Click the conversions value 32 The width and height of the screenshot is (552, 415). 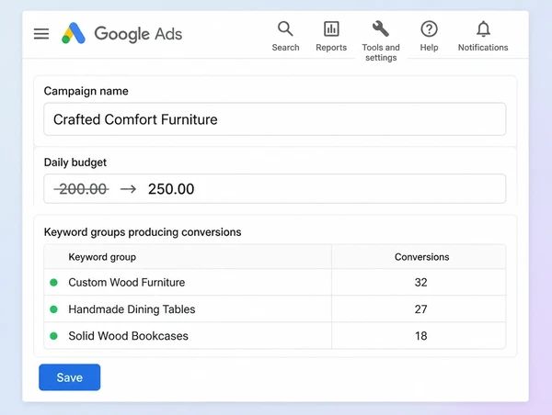[x=420, y=282]
